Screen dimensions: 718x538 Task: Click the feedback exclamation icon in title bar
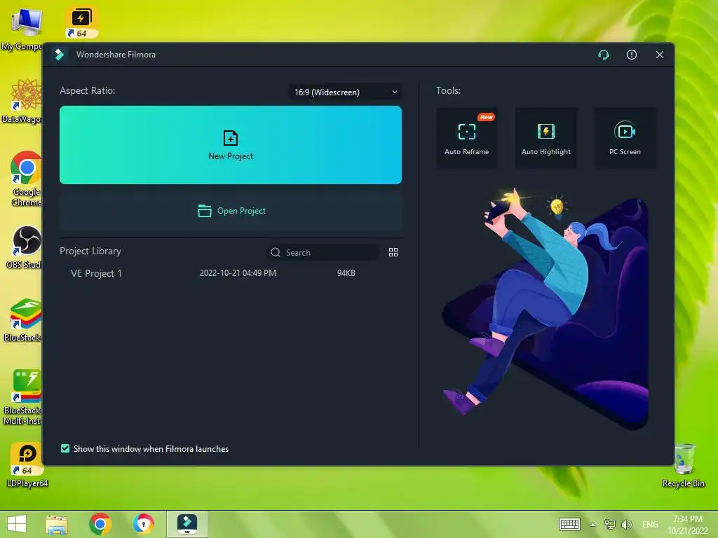pos(632,55)
